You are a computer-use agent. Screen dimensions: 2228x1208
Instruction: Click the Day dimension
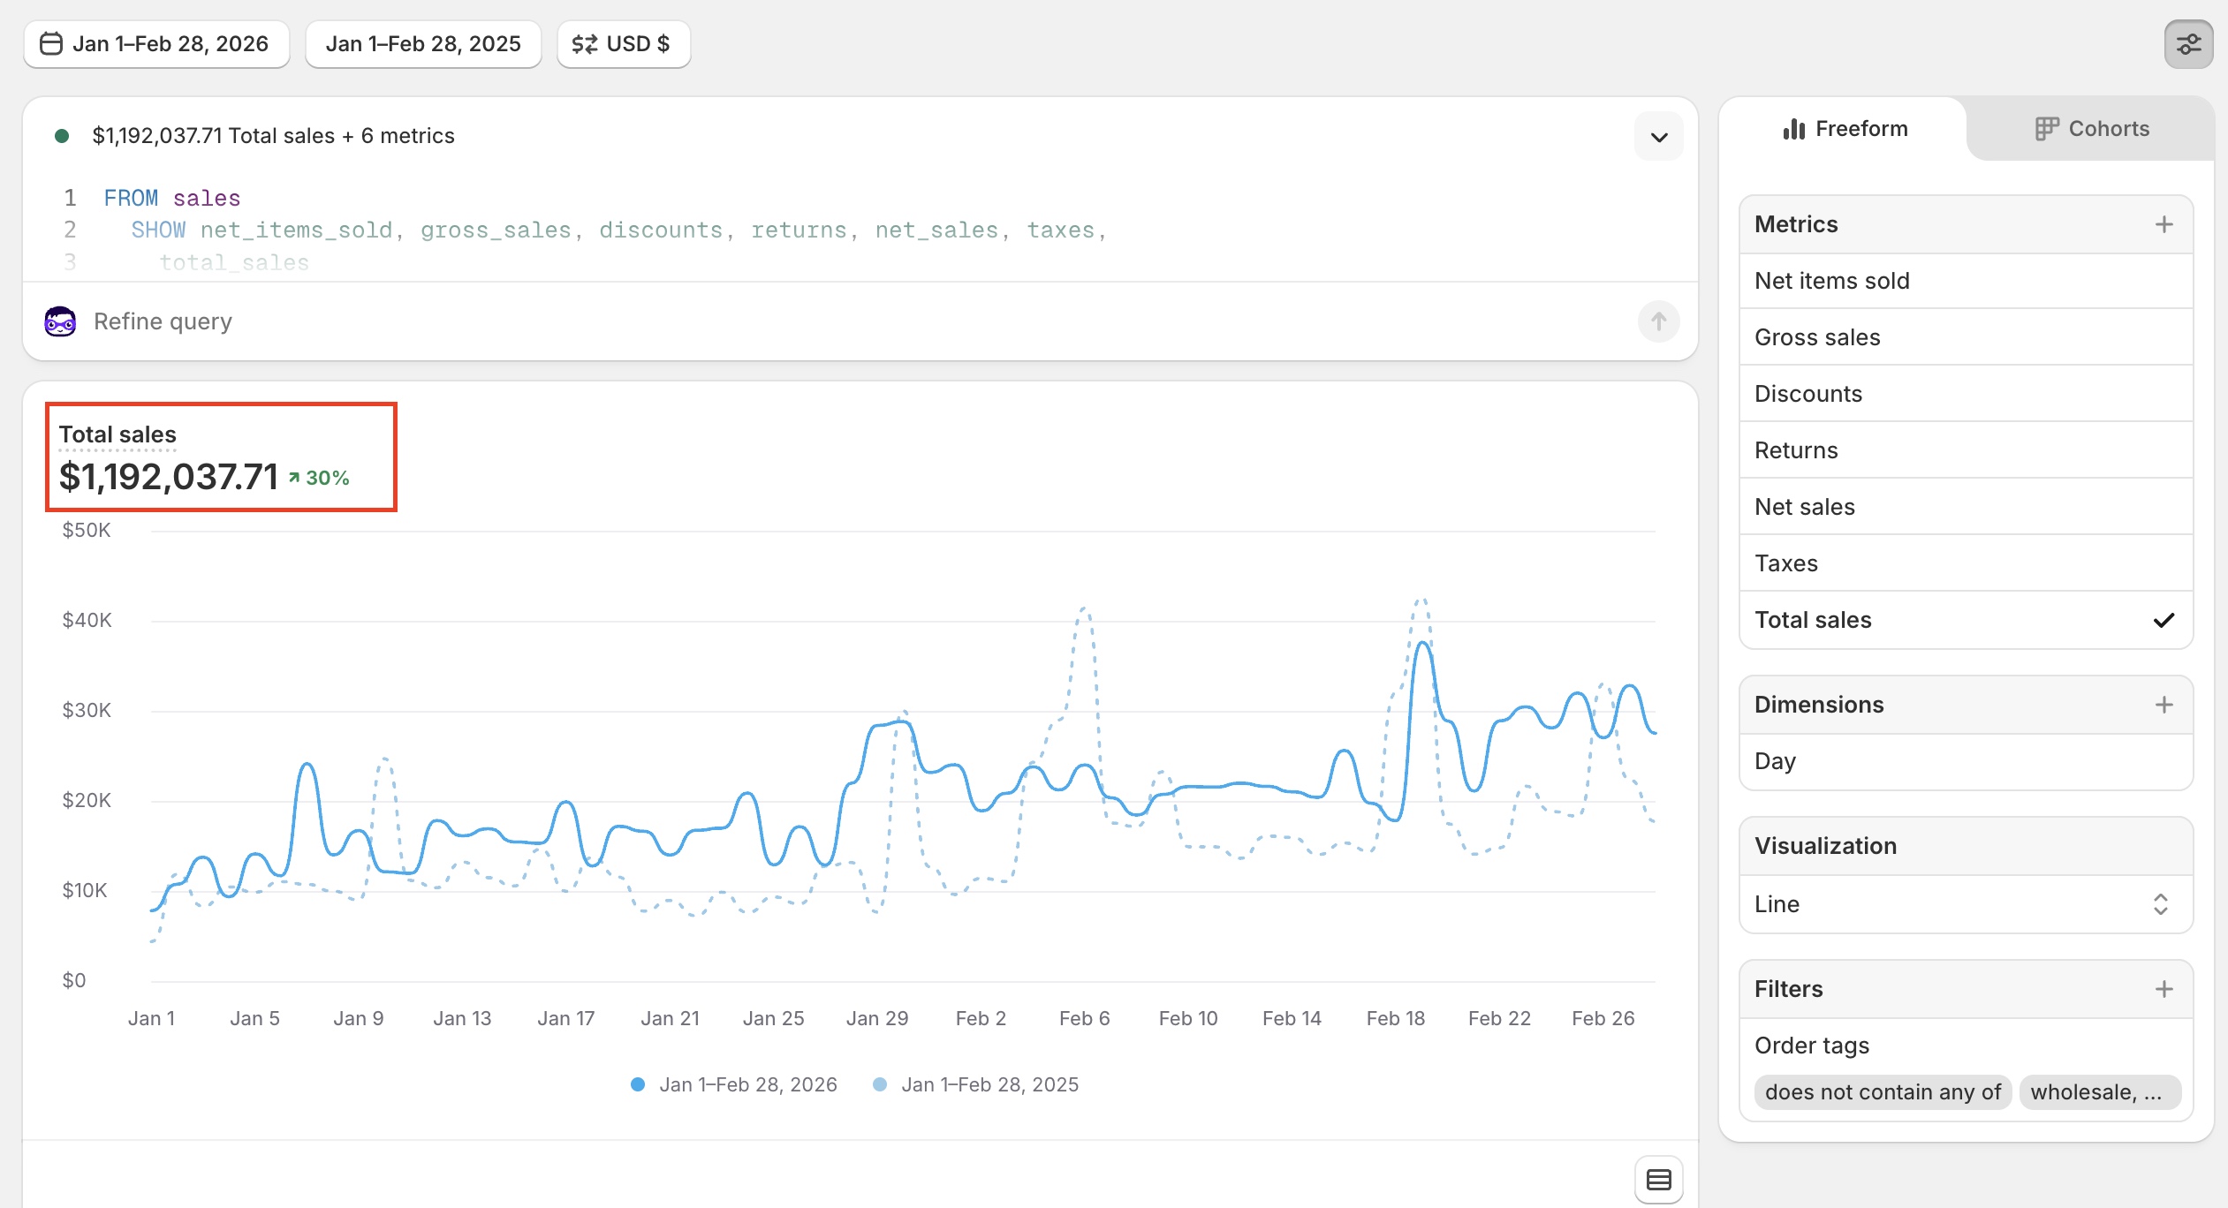click(x=1966, y=761)
